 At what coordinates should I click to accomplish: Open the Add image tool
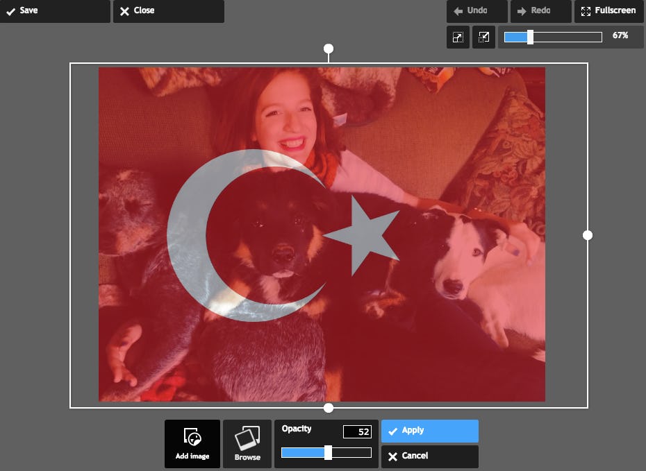pyautogui.click(x=192, y=444)
